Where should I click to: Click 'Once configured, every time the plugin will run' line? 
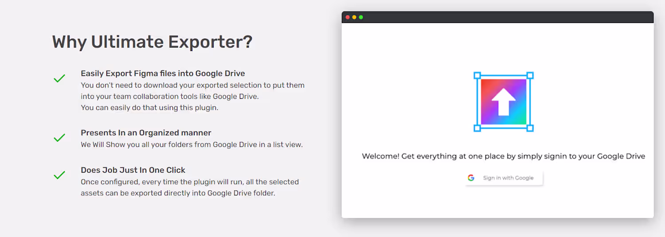point(190,182)
